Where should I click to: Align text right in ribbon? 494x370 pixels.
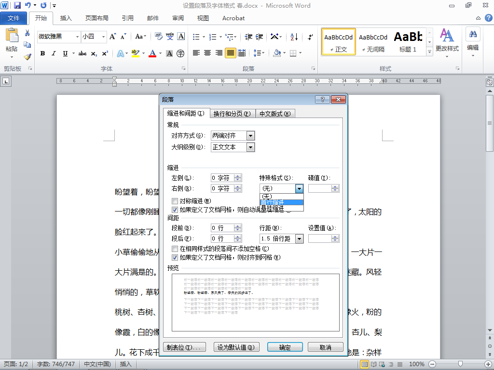point(219,53)
